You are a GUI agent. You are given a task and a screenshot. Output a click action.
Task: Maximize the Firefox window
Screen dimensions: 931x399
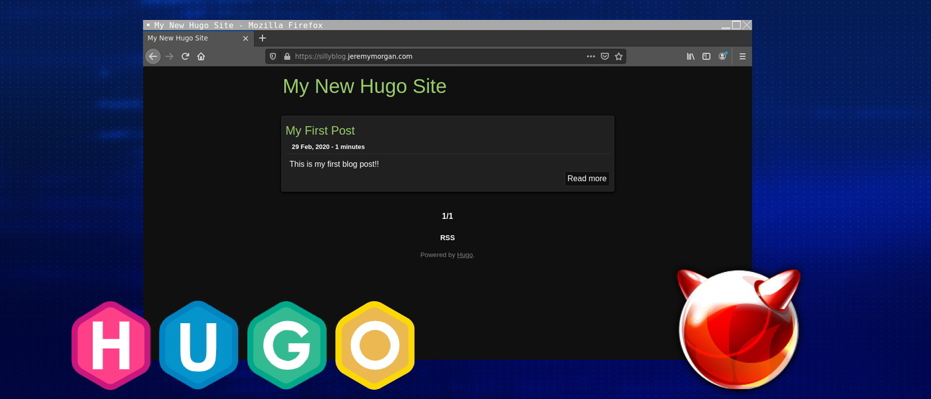click(736, 25)
